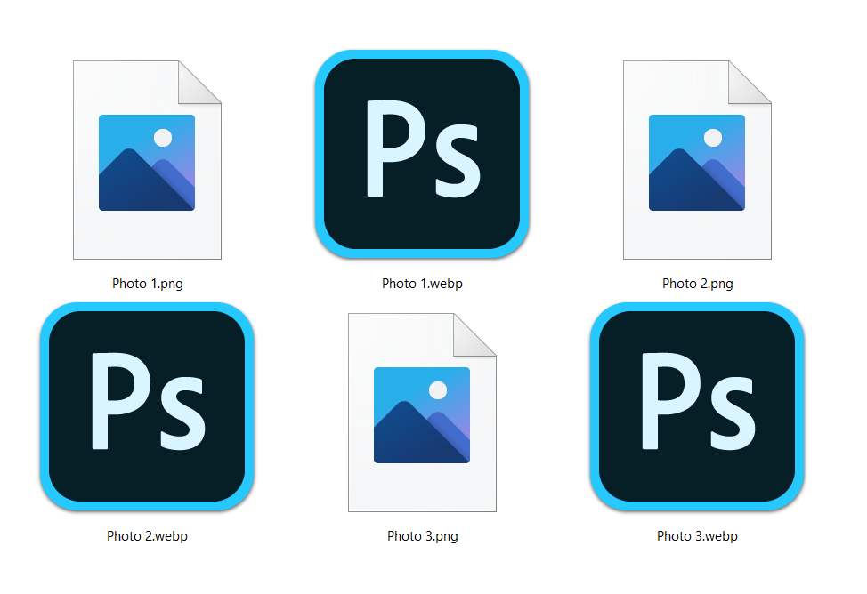The image size is (867, 594).
Task: Click the "Photo 2.webp" filename label
Action: point(147,536)
